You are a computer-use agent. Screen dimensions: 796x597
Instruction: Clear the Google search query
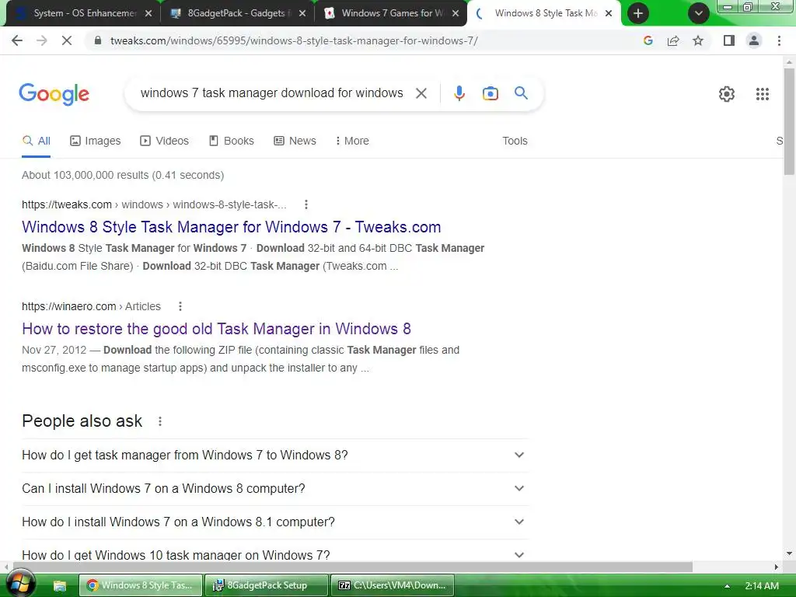coord(421,93)
